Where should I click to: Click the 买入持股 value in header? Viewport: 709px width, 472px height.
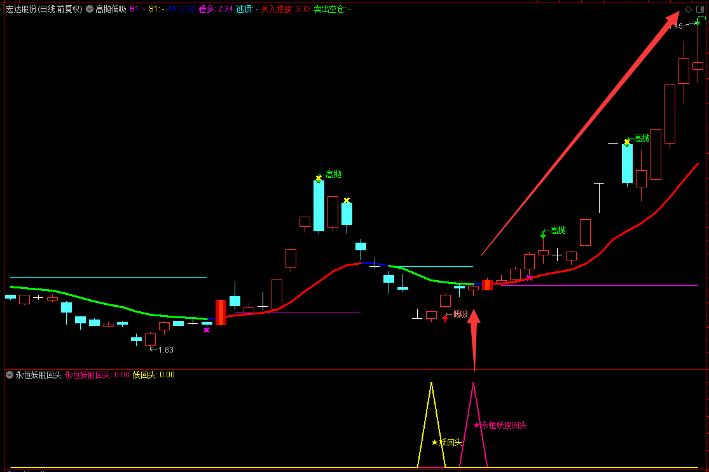pos(303,10)
